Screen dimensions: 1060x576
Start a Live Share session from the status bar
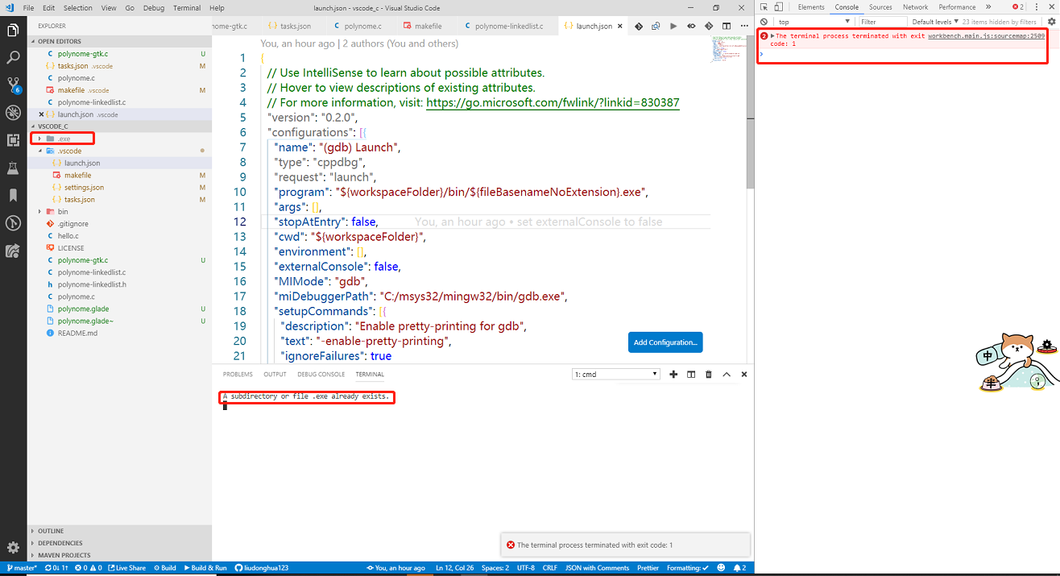pyautogui.click(x=129, y=567)
